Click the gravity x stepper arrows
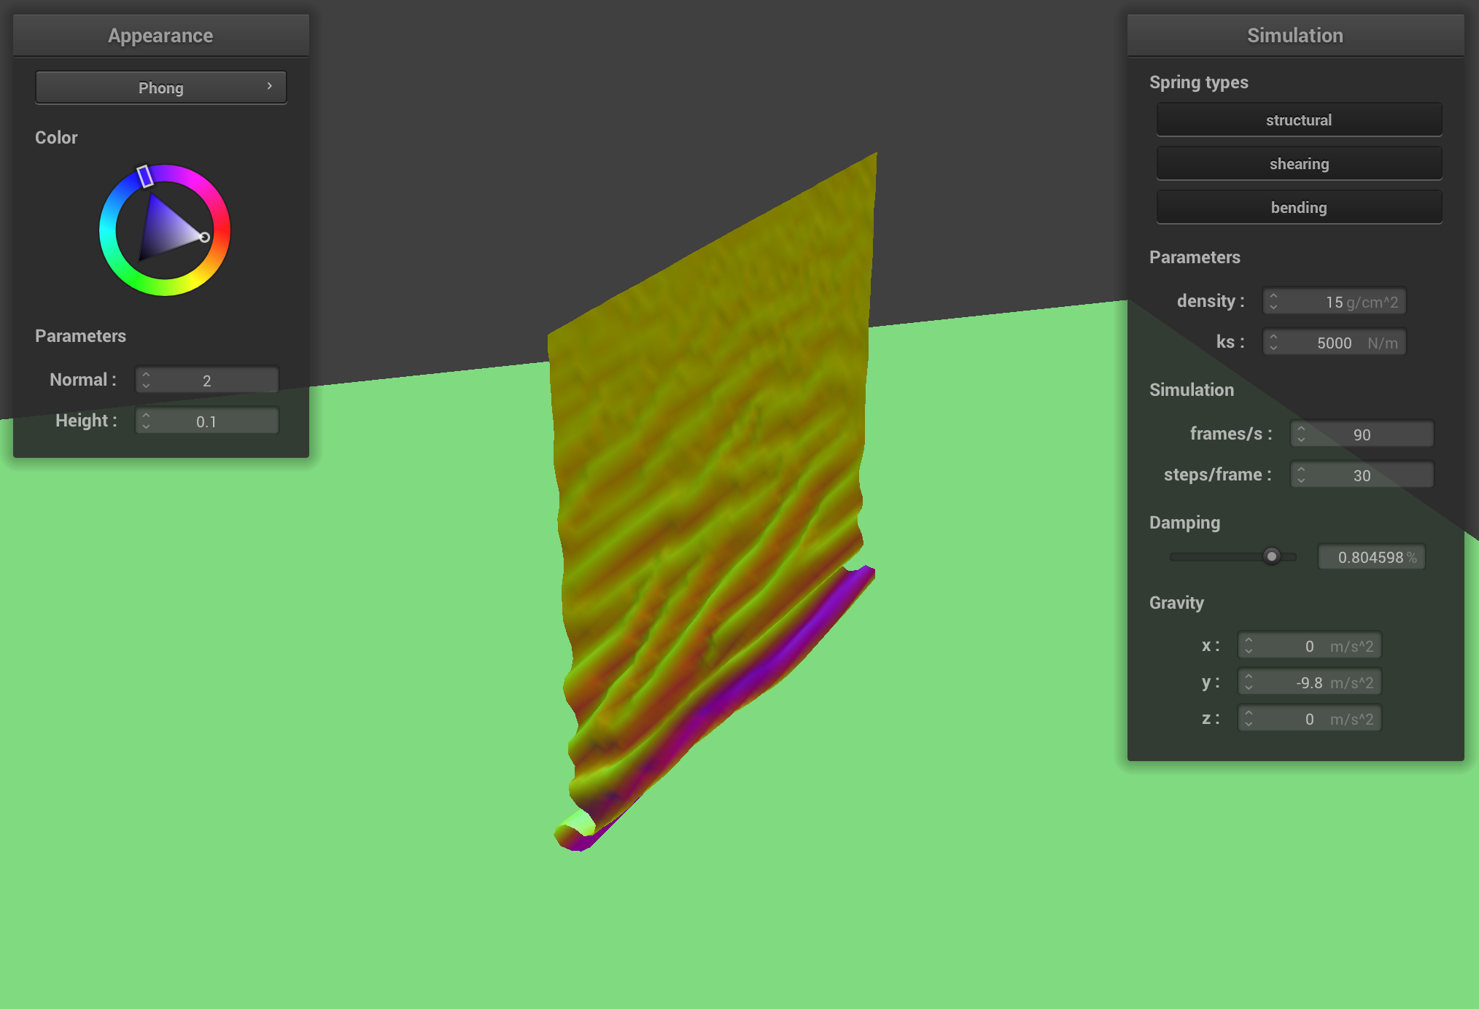Image resolution: width=1479 pixels, height=1009 pixels. [1249, 645]
